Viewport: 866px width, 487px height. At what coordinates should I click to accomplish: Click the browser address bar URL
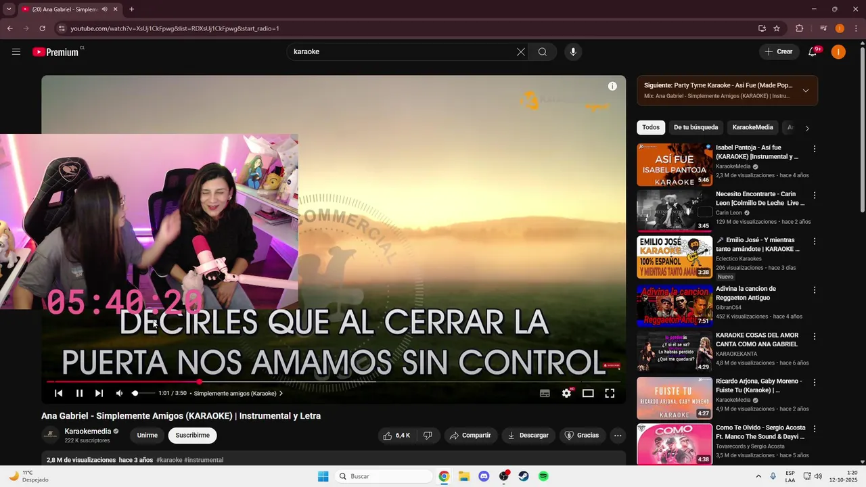point(175,28)
